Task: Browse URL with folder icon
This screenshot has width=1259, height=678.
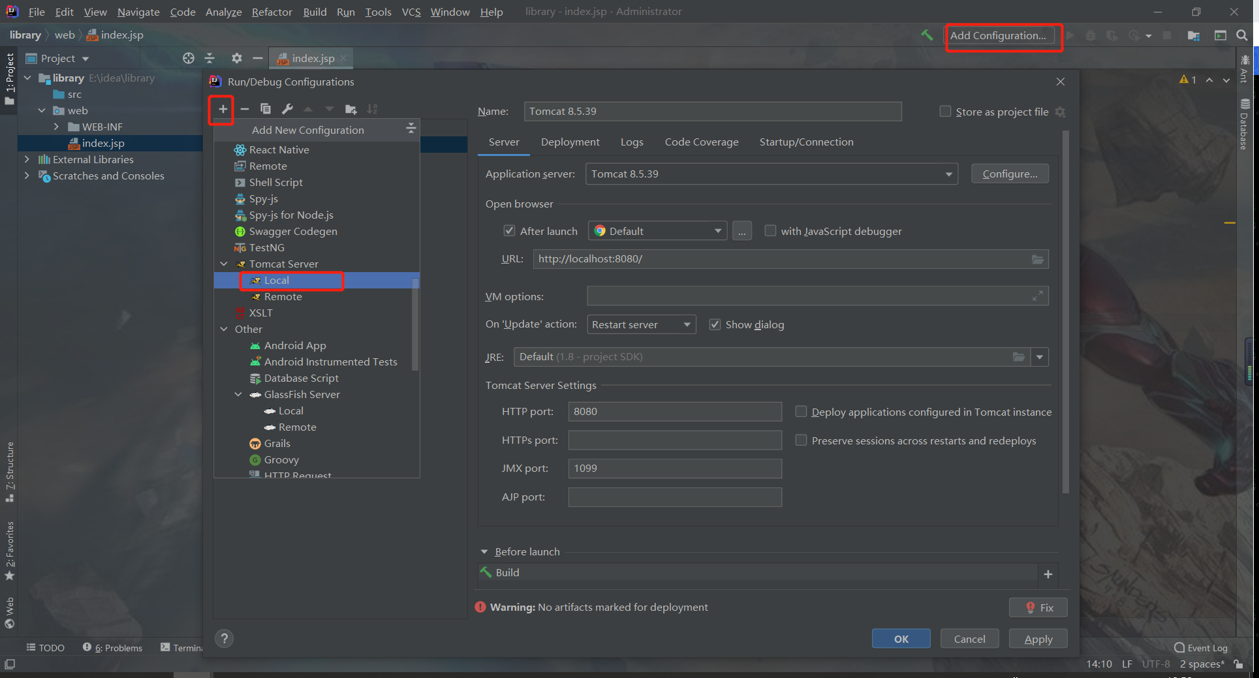Action: 1038,259
